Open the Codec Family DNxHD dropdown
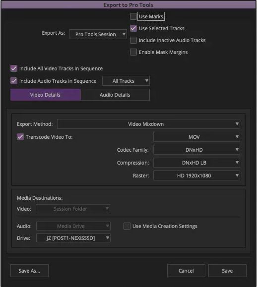Image resolution: width=257 pixels, height=287 pixels. 196,150
